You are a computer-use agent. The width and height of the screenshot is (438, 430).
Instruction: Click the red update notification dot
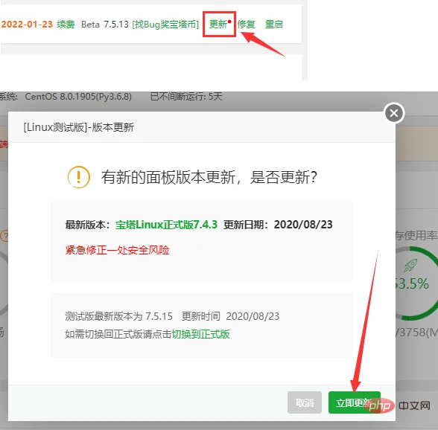(x=229, y=22)
